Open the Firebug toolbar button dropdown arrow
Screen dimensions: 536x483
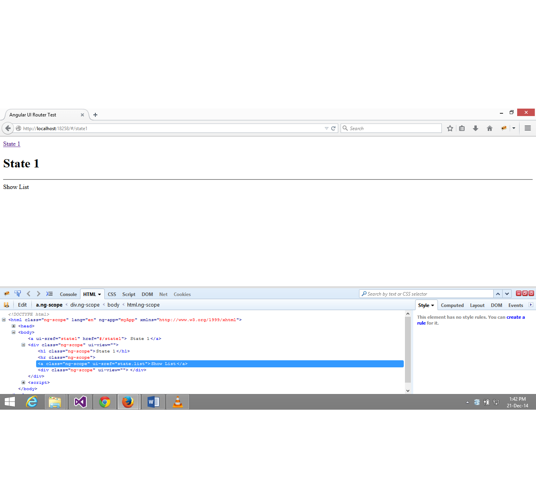tap(514, 128)
